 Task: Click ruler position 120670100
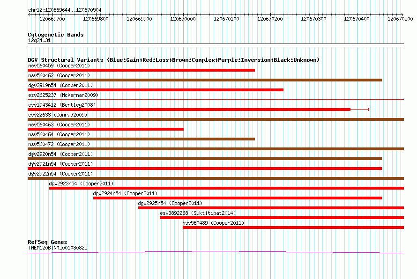point(227,19)
